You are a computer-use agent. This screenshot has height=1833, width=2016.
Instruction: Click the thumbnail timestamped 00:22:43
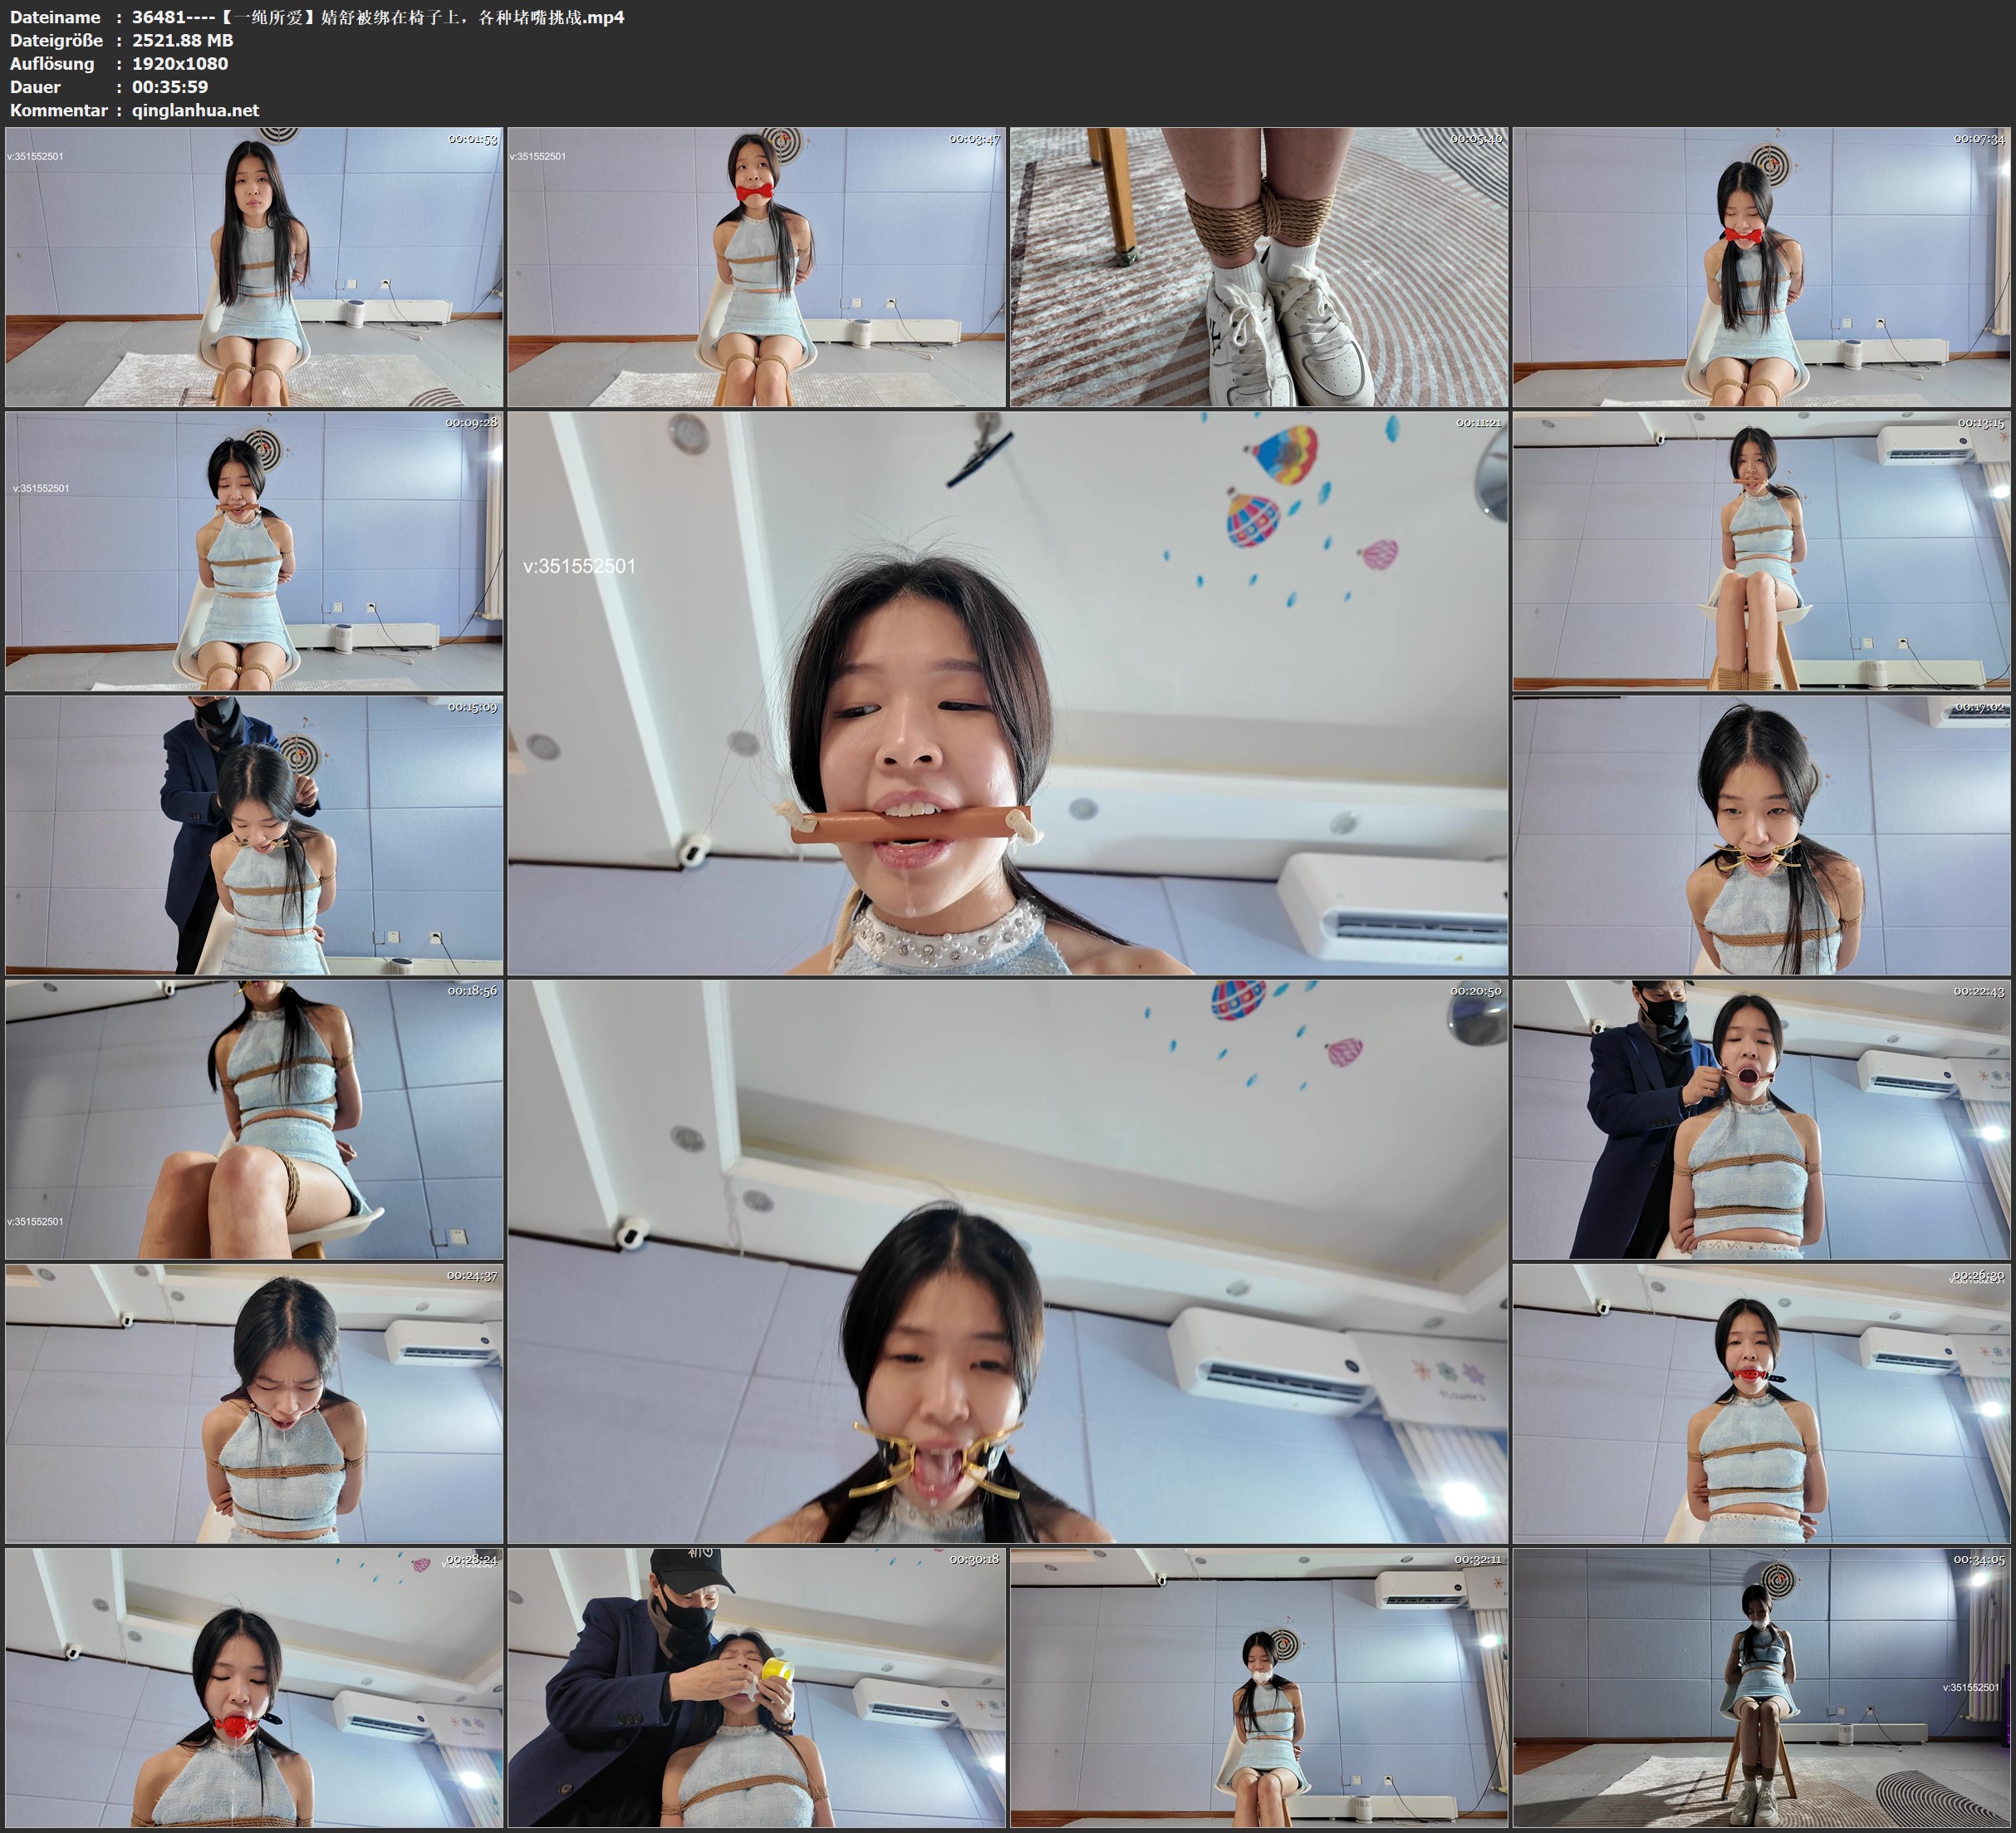click(x=1761, y=1119)
